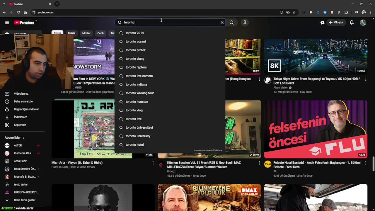This screenshot has height=211, width=375.
Task: Choose toronto houston suggestion
Action: (170, 102)
